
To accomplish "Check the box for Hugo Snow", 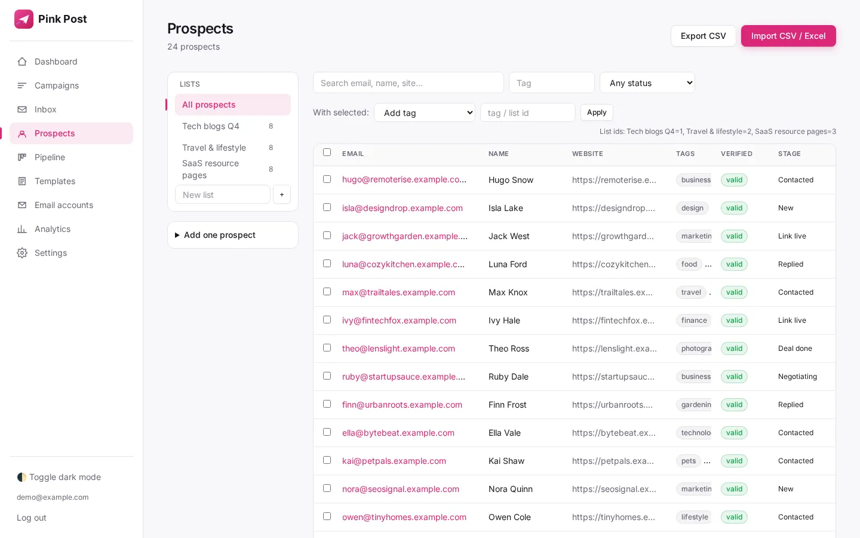I will click(x=327, y=179).
